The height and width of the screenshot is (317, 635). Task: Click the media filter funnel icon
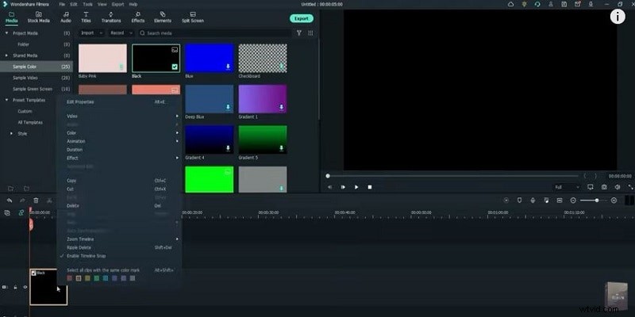299,33
